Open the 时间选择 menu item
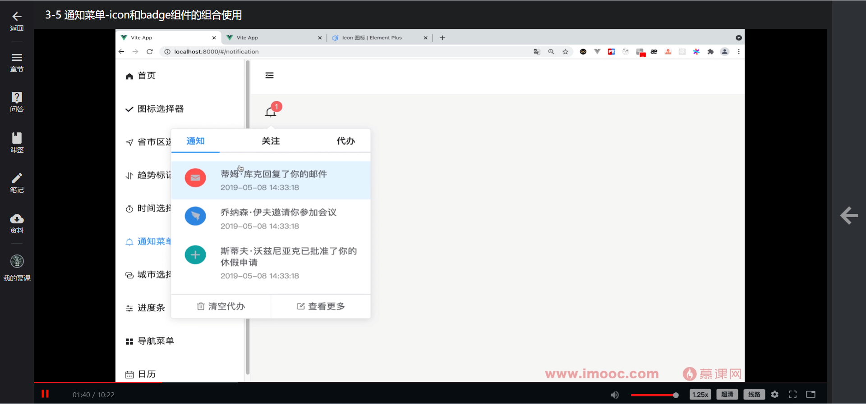 click(x=148, y=209)
